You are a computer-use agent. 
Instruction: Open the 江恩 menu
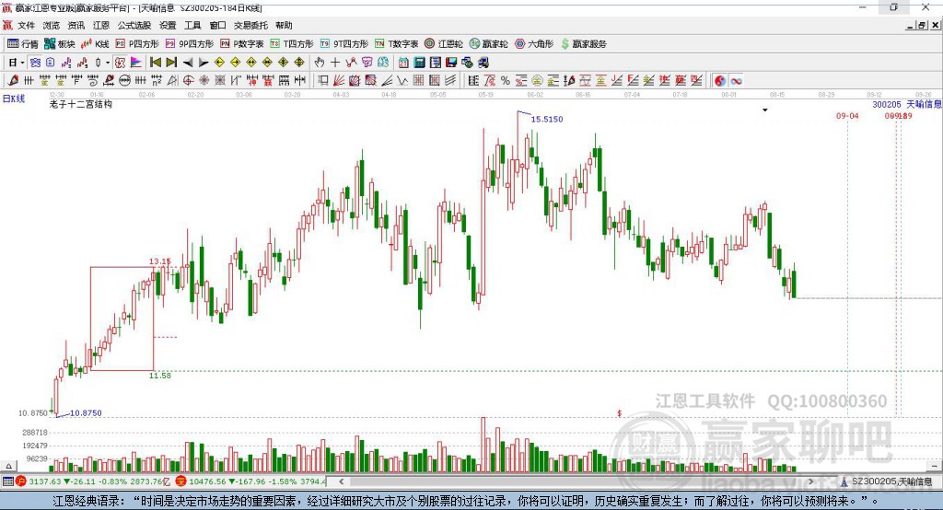(x=101, y=25)
